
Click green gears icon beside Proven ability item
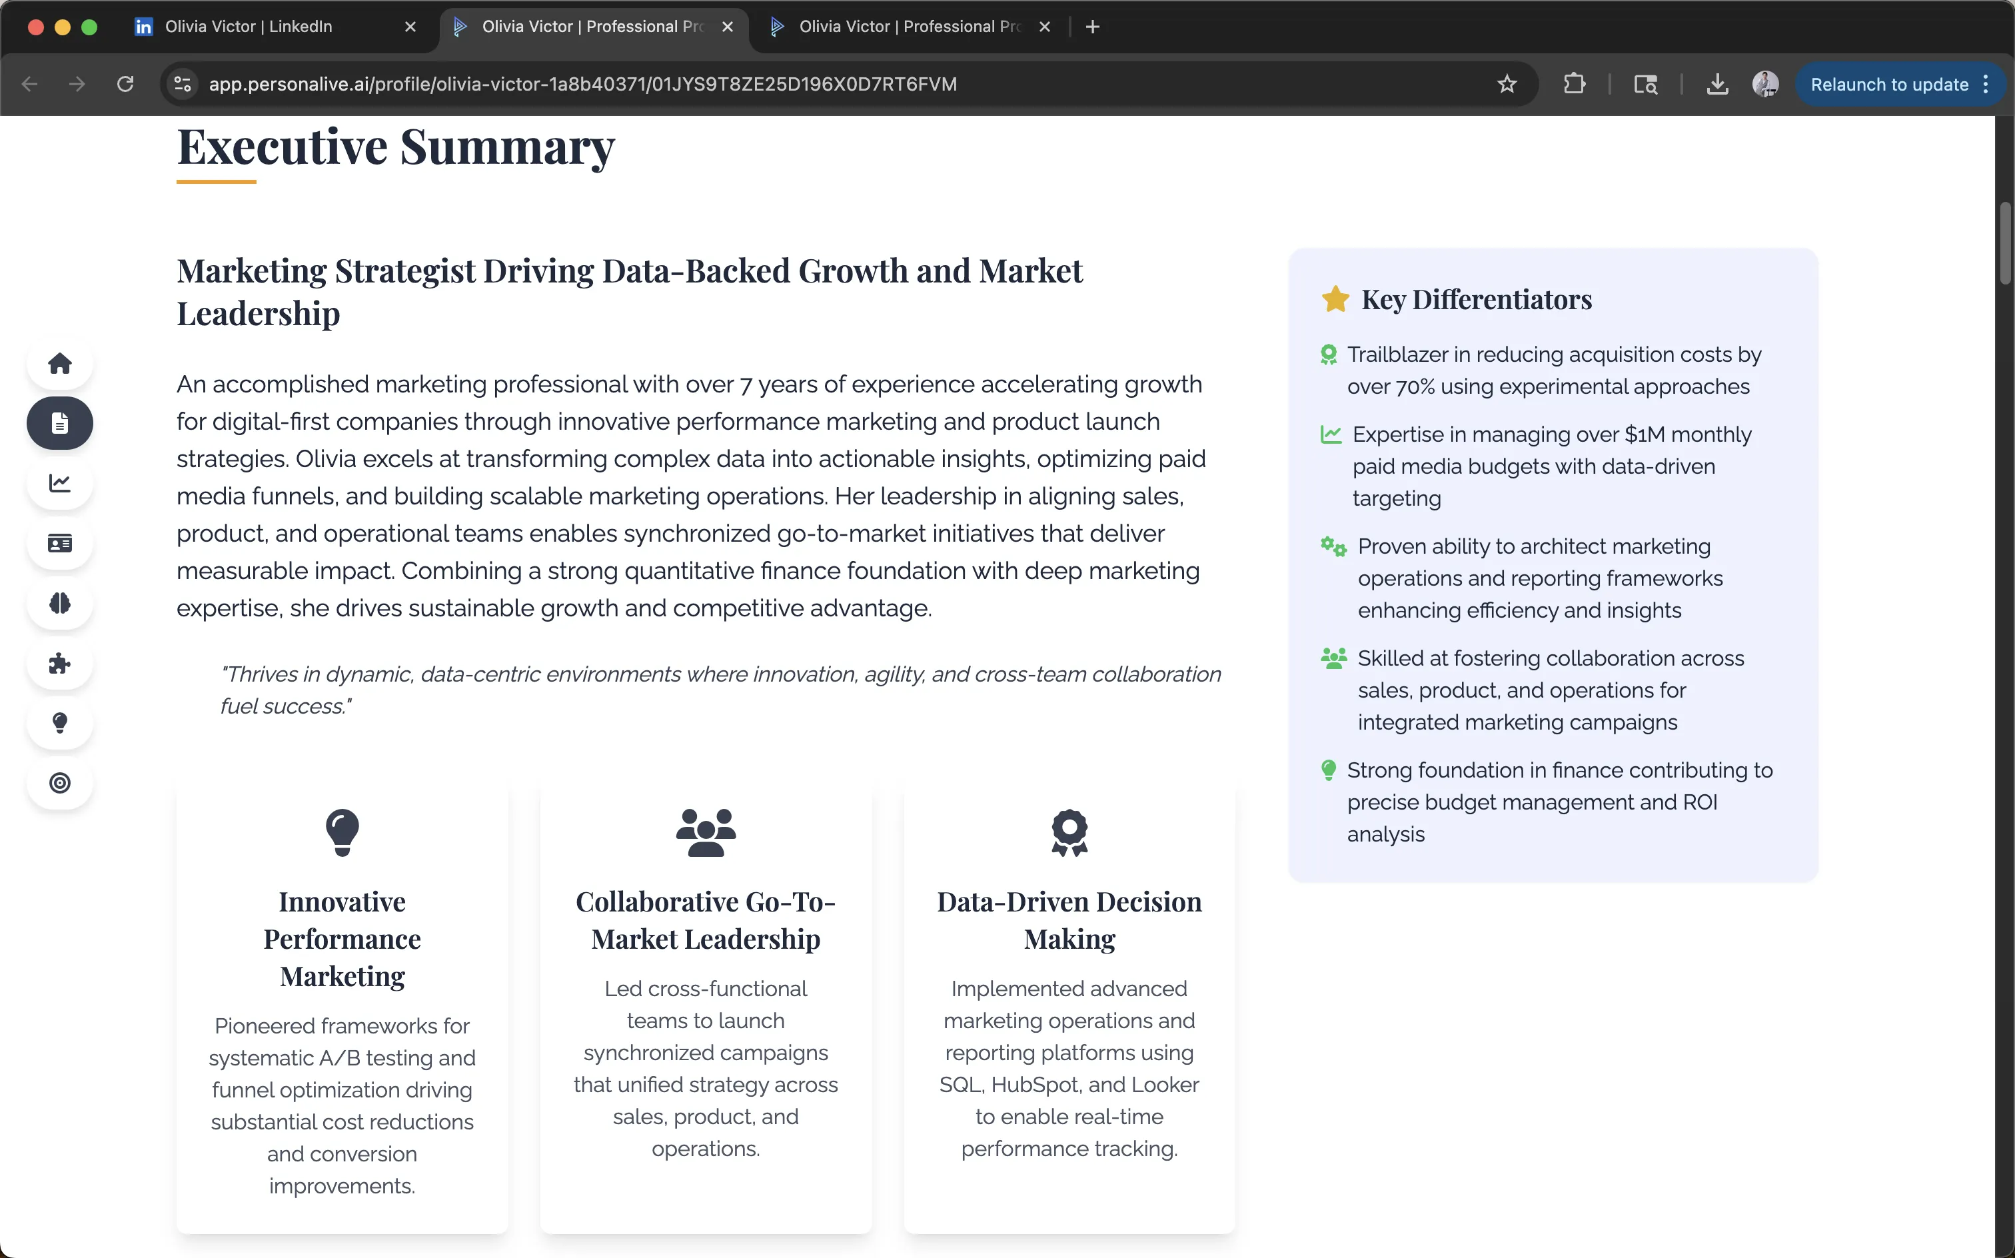pos(1333,546)
